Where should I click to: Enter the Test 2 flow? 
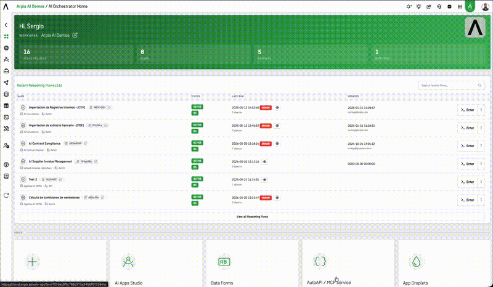[x=468, y=182]
